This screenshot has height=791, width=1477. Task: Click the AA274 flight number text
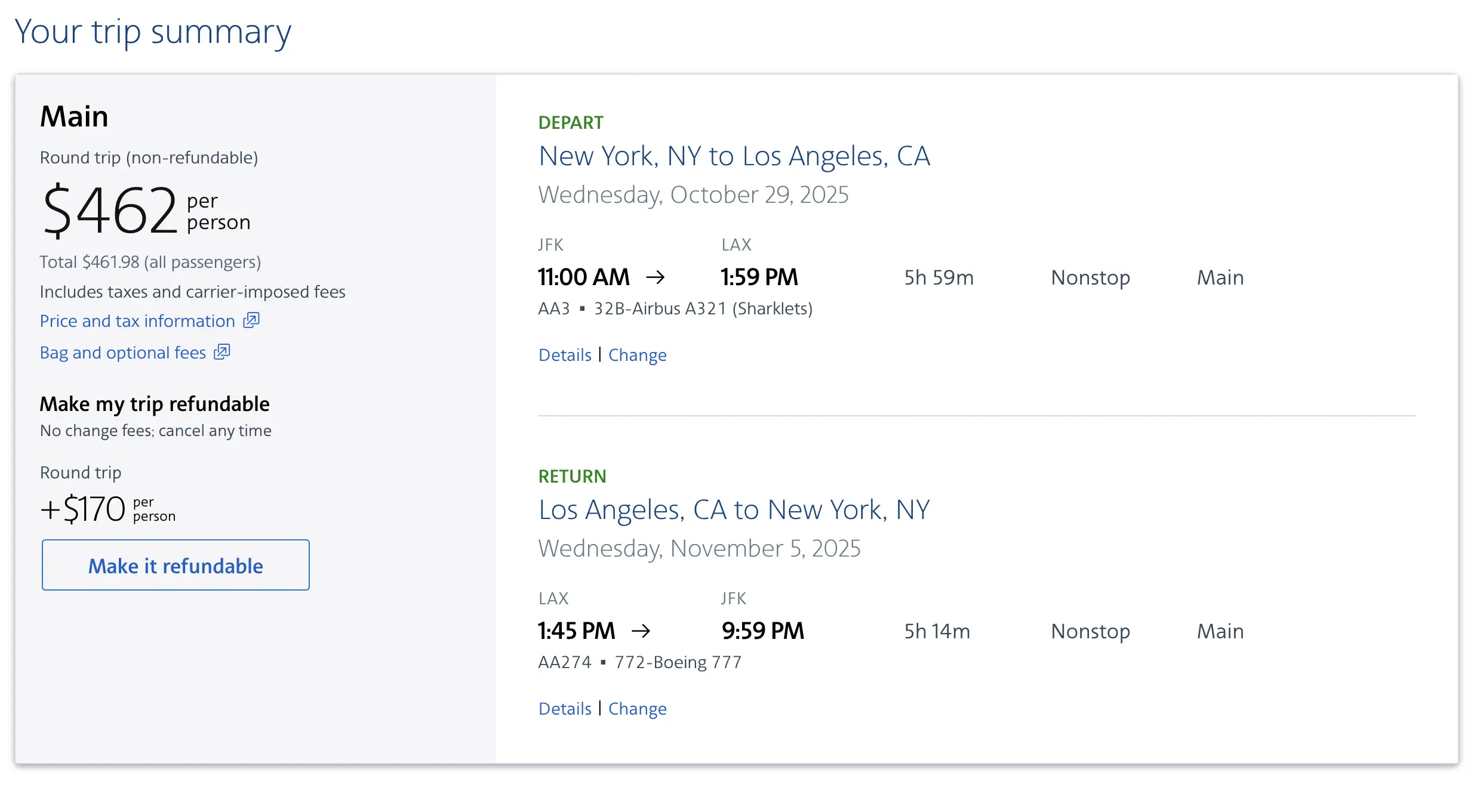[x=564, y=662]
